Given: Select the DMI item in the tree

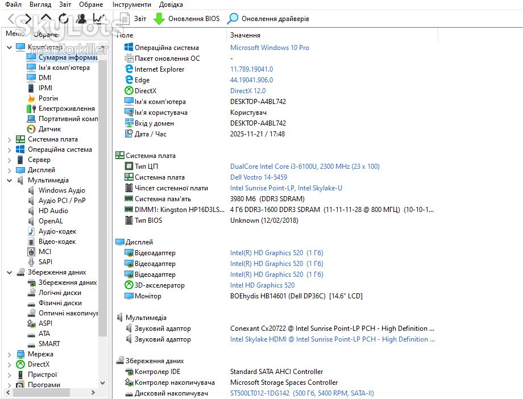Looking at the screenshot, I should (45, 78).
